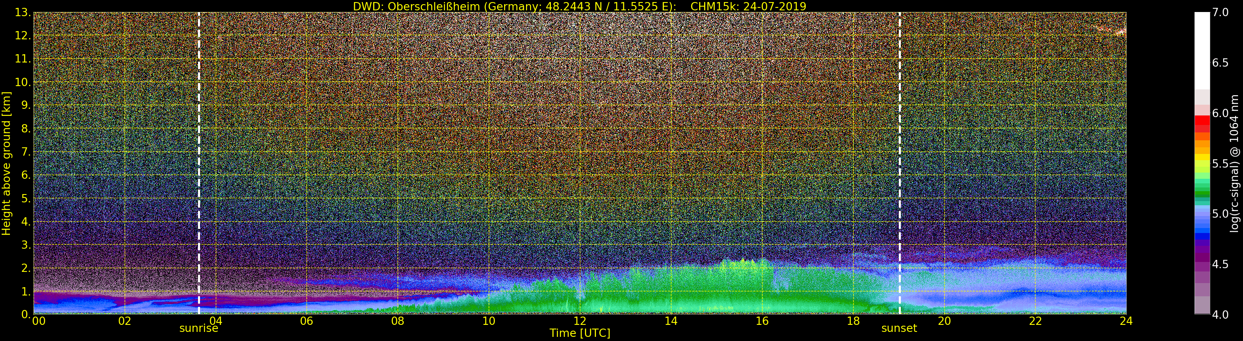The image size is (1243, 341).
Task: Click the '7.' height tick label
Action: coord(26,152)
